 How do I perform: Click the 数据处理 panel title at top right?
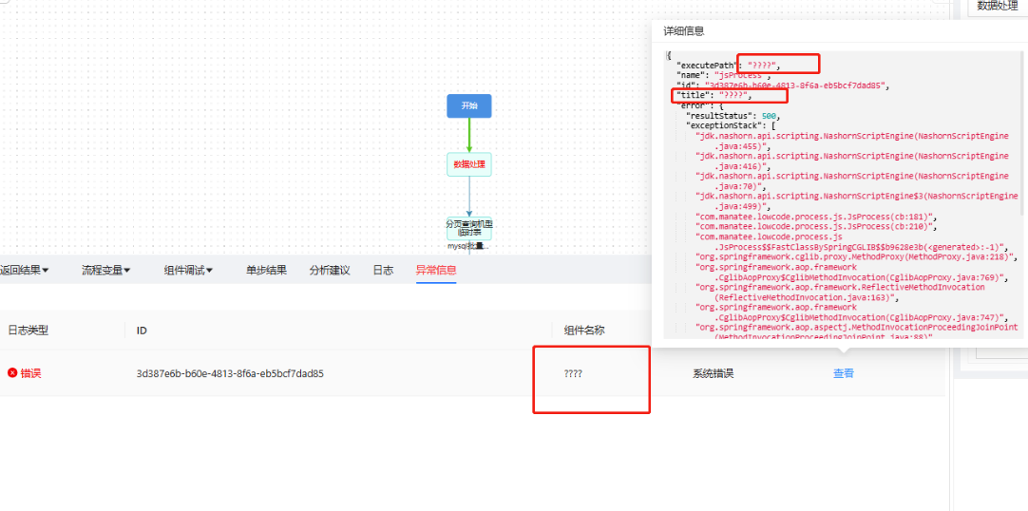[998, 6]
